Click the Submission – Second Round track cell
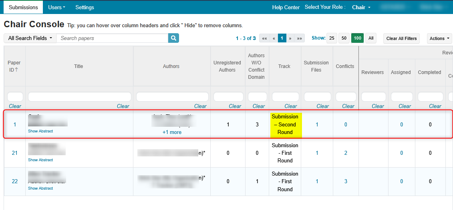Viewport: 453px width, 210px height. pos(285,125)
